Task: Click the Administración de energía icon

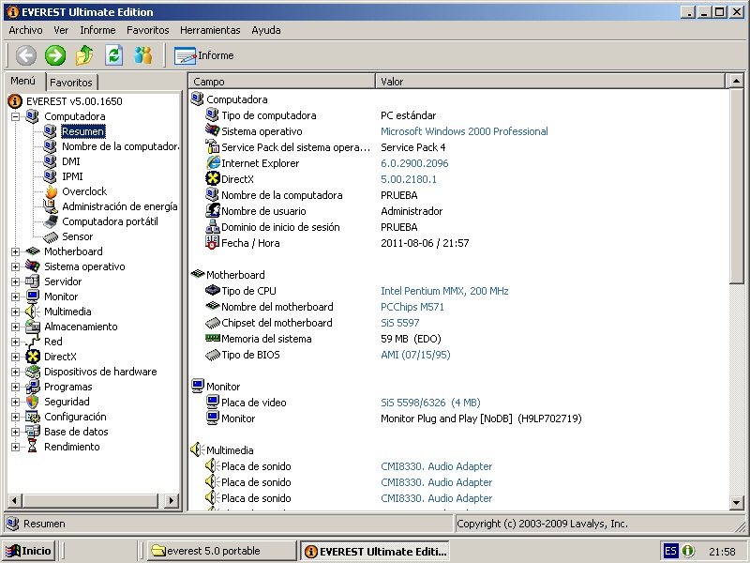Action: pos(51,206)
